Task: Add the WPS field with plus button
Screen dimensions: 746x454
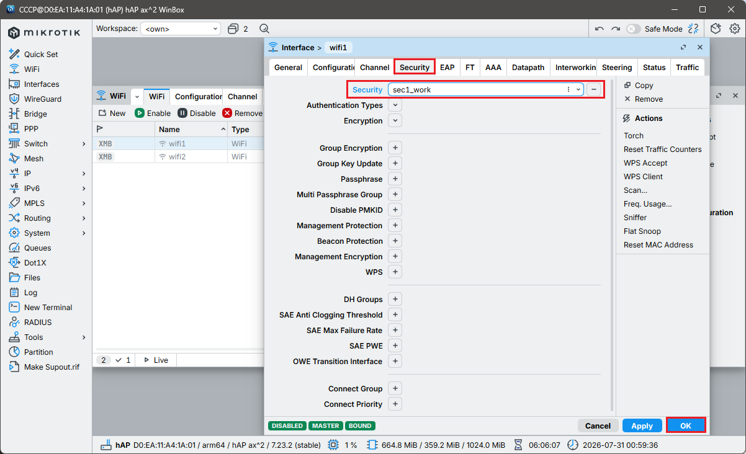Action: [395, 272]
